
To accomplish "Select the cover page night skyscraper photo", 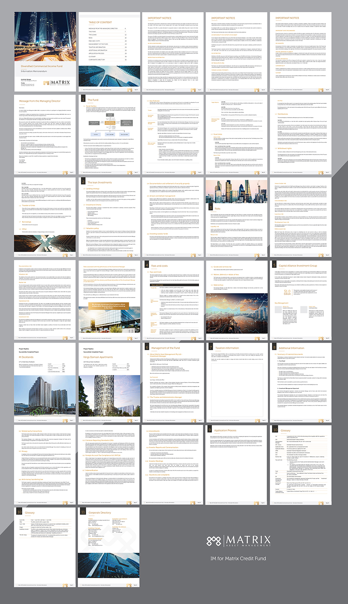I will tap(46, 36).
